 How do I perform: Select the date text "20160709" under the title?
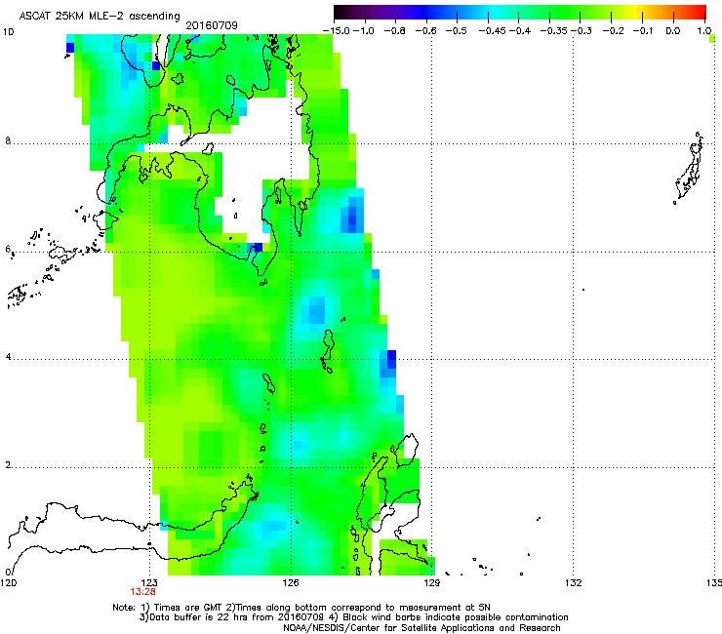coord(212,25)
